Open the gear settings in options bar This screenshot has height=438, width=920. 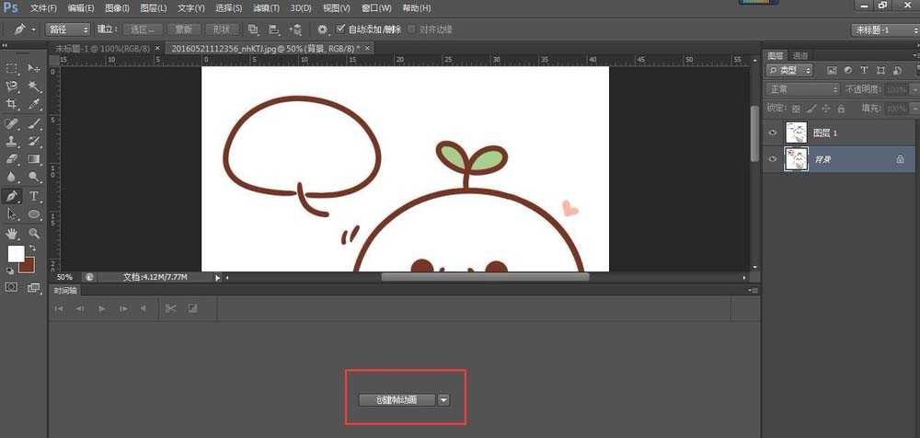point(321,29)
